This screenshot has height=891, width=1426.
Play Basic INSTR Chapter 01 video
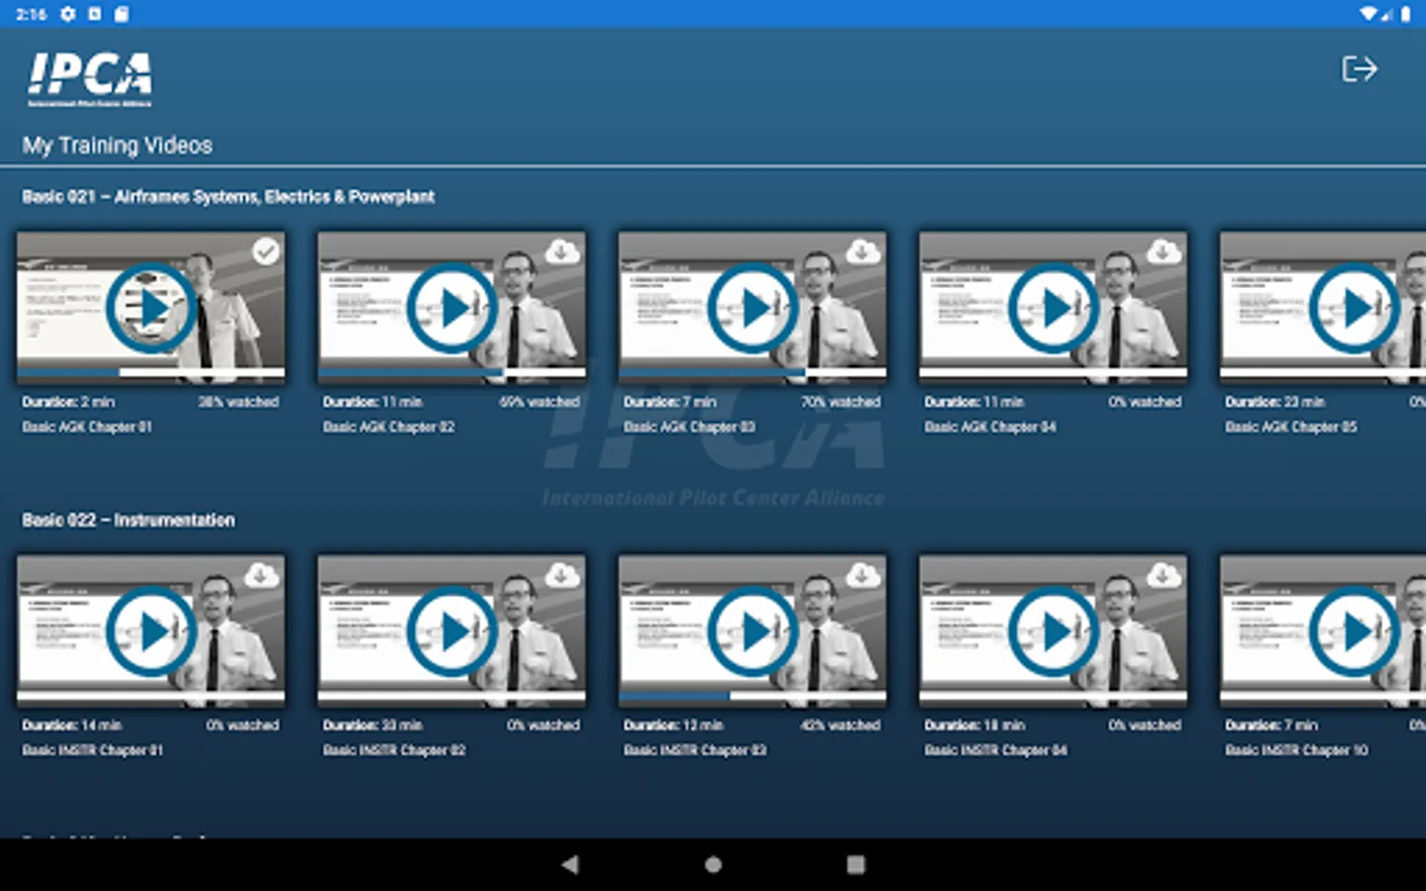pyautogui.click(x=151, y=632)
